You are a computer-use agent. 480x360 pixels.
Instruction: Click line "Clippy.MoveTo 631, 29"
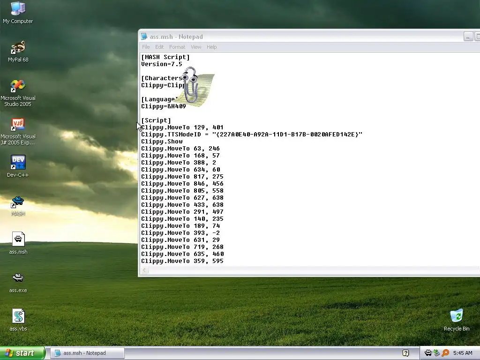pyautogui.click(x=180, y=240)
